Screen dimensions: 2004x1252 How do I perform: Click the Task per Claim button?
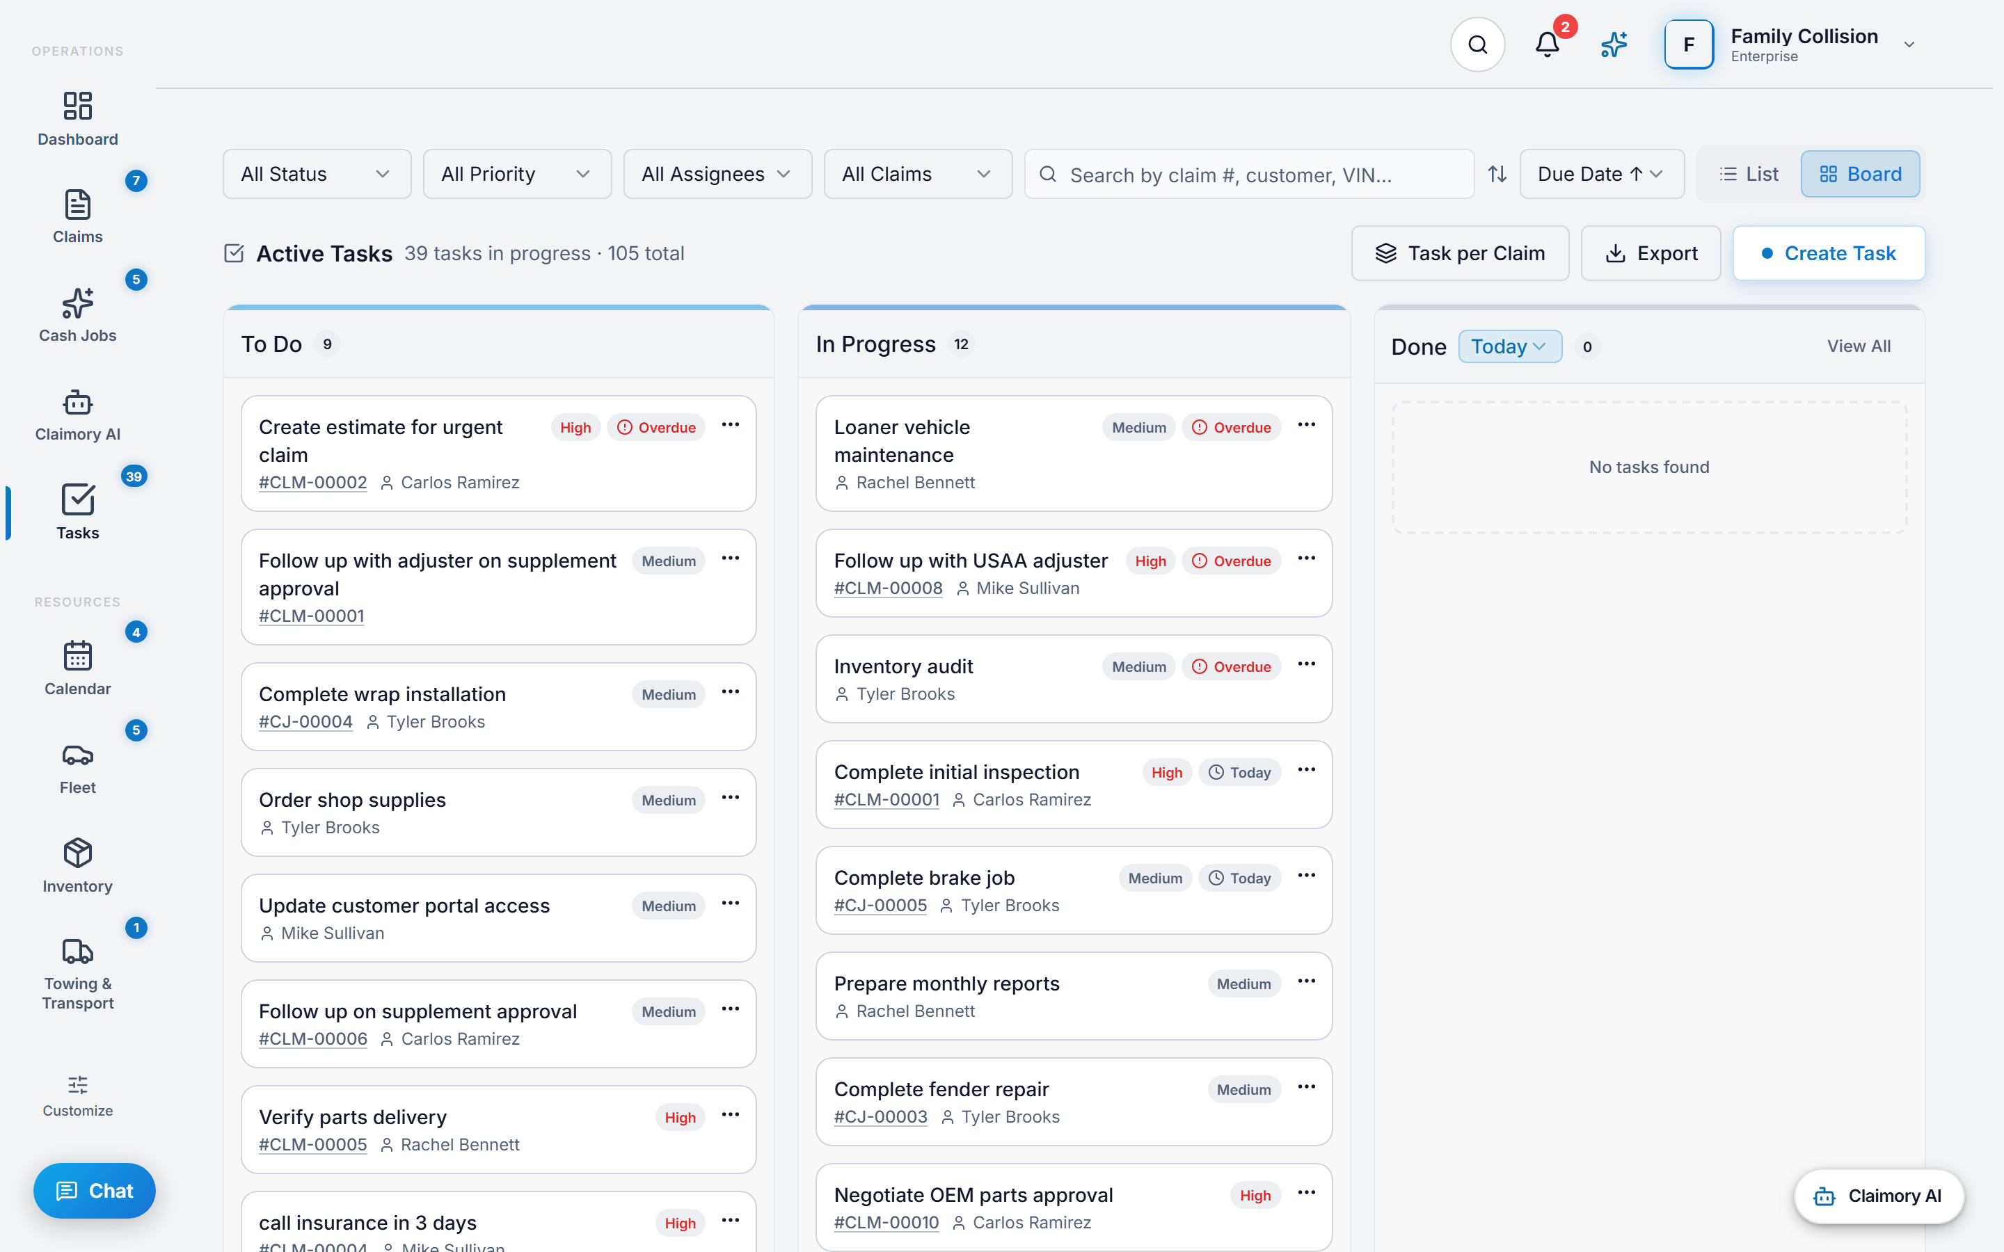click(x=1460, y=253)
